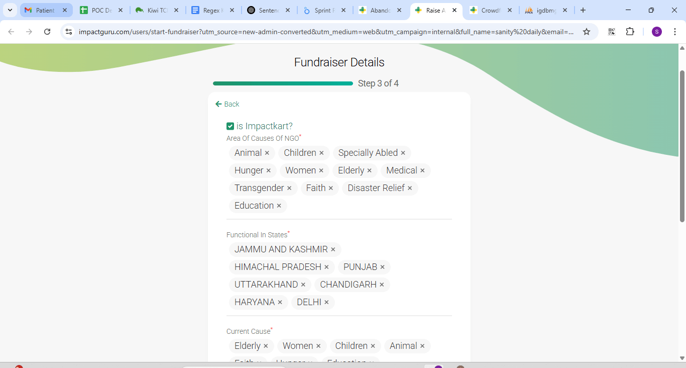Remove the CHANDIGARH state tag
Image resolution: width=686 pixels, height=368 pixels.
[x=382, y=285]
